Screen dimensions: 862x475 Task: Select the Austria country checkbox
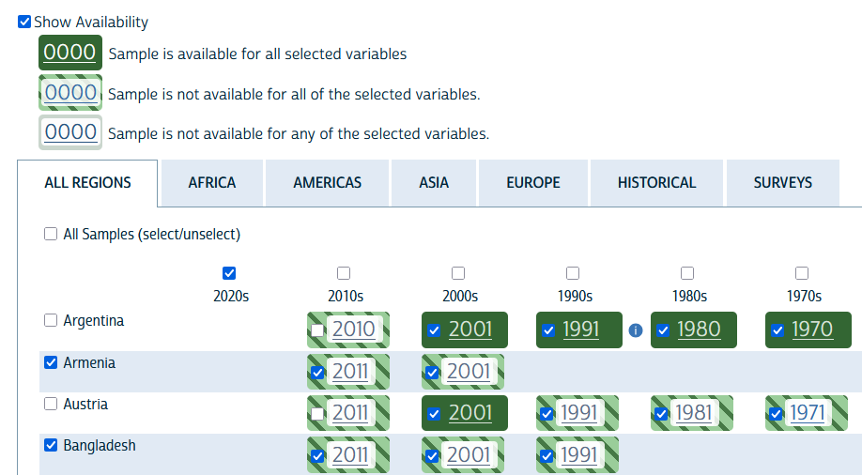(51, 404)
